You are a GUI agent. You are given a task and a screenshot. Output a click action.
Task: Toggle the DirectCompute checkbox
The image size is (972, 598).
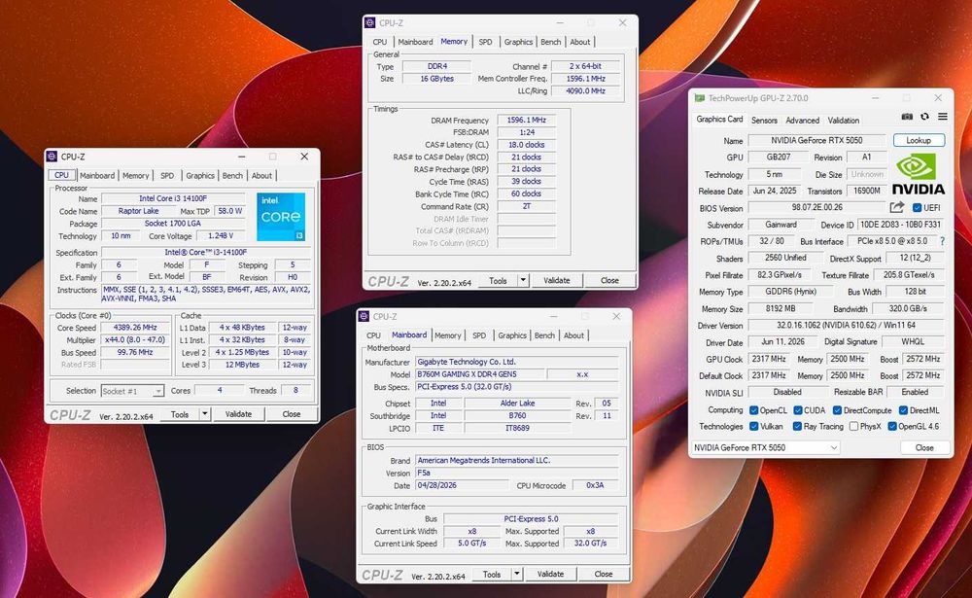point(838,410)
